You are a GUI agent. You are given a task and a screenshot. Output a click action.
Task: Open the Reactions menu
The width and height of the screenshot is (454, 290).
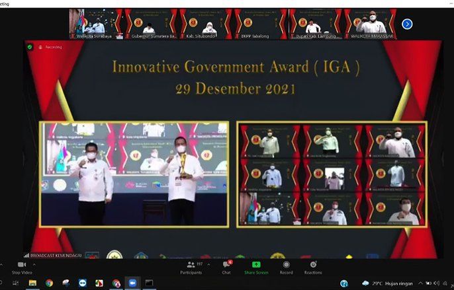click(x=313, y=265)
